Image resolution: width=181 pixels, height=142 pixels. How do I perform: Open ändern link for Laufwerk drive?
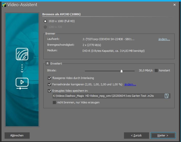(x=164, y=39)
